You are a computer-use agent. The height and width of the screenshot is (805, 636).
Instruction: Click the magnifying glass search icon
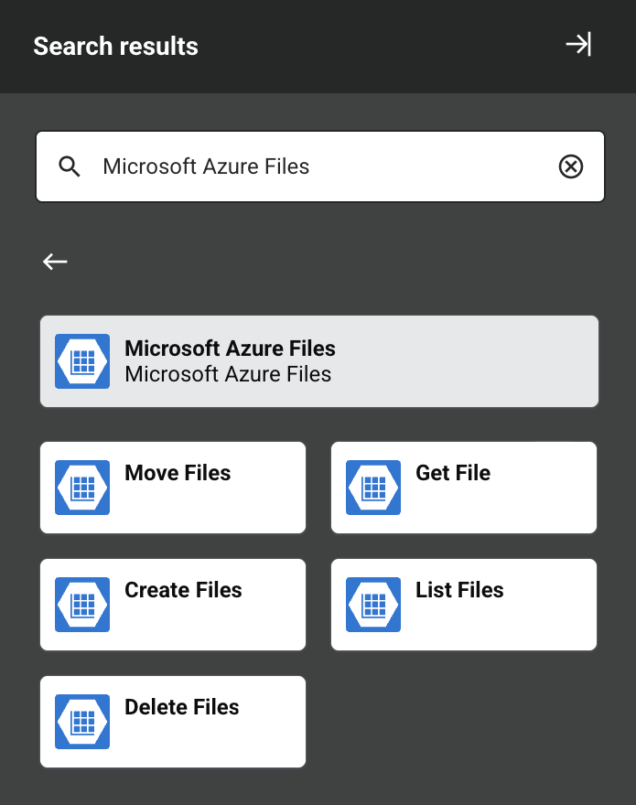coord(69,166)
